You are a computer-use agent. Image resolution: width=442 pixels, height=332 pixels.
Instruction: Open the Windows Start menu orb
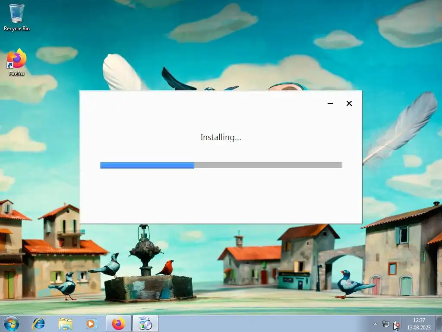12,324
